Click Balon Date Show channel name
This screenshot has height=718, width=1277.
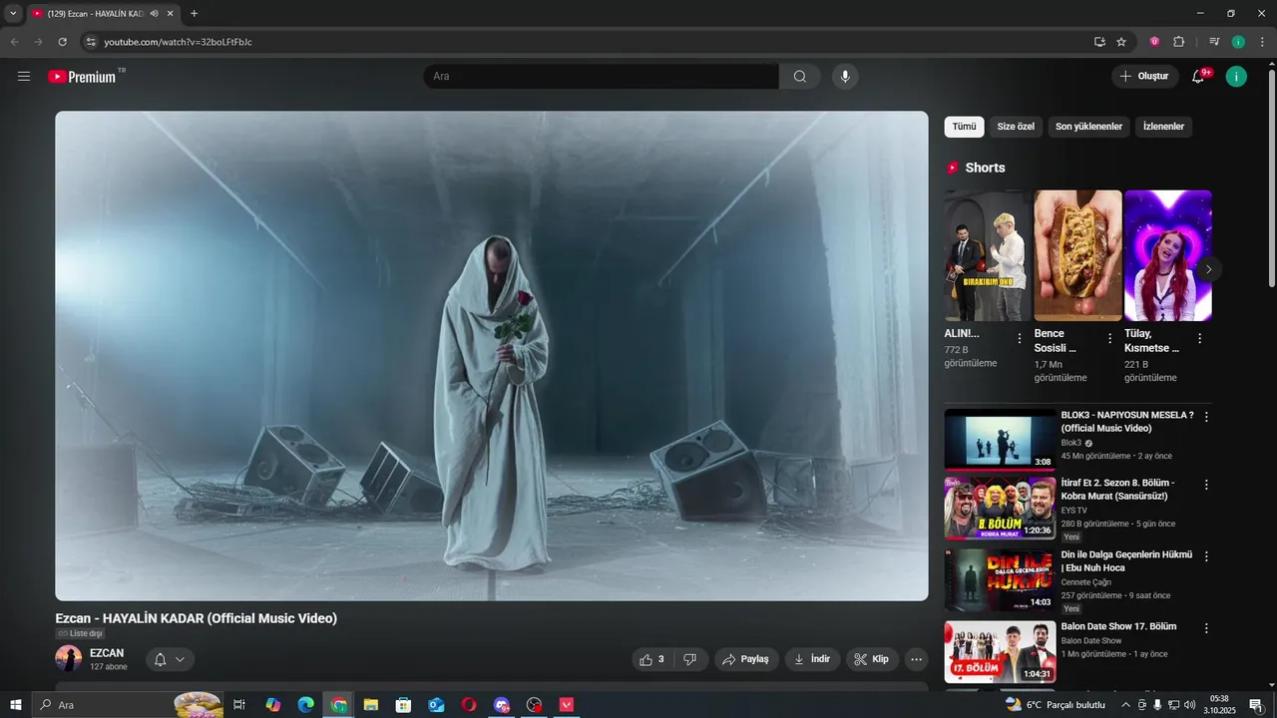(x=1091, y=641)
